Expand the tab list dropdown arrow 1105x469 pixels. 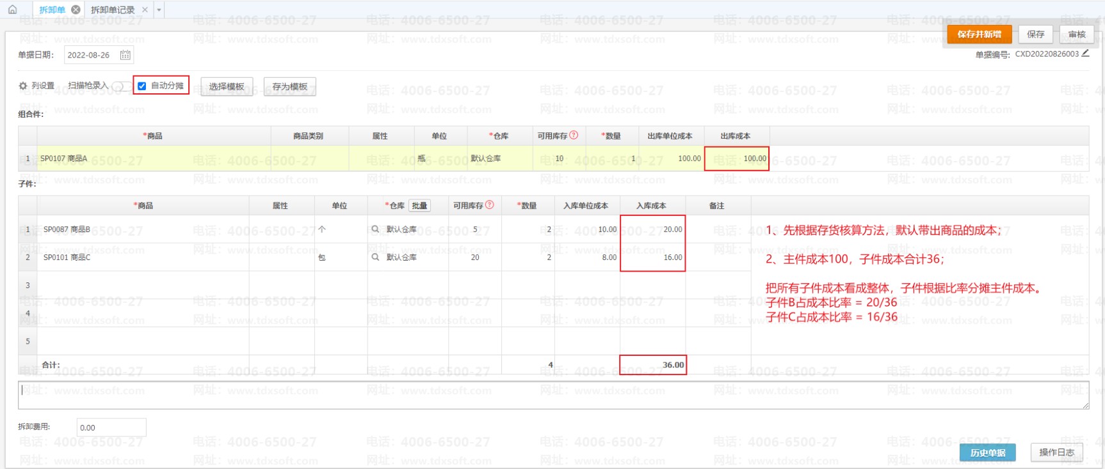pyautogui.click(x=159, y=10)
